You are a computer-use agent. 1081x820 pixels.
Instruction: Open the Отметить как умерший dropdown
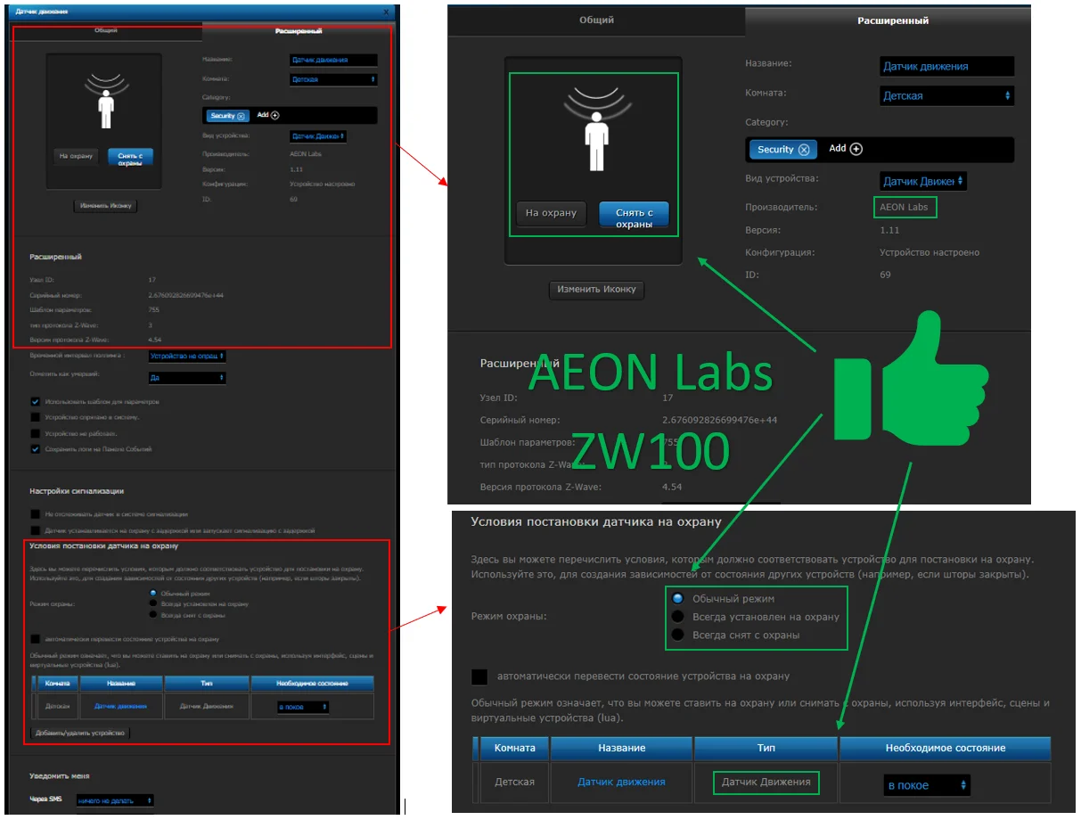(187, 378)
